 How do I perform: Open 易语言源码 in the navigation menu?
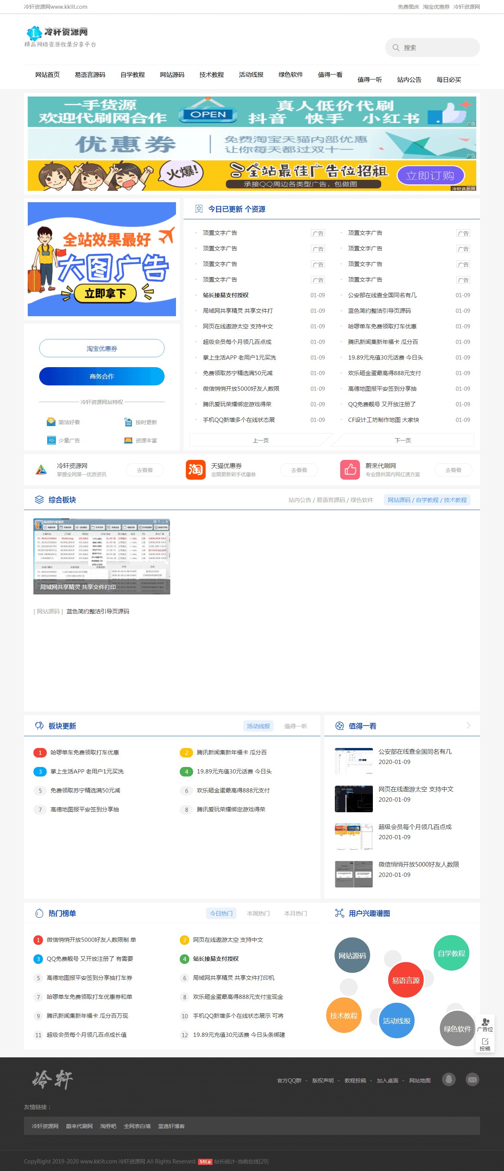coord(90,74)
